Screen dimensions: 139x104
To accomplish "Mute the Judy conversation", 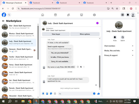I will [115, 37].
